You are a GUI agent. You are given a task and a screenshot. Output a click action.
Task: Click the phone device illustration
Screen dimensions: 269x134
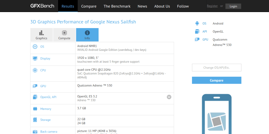click(x=216, y=115)
